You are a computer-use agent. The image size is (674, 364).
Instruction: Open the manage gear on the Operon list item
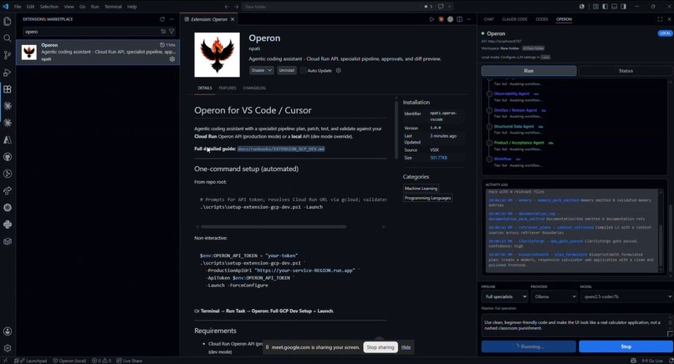[x=172, y=59]
